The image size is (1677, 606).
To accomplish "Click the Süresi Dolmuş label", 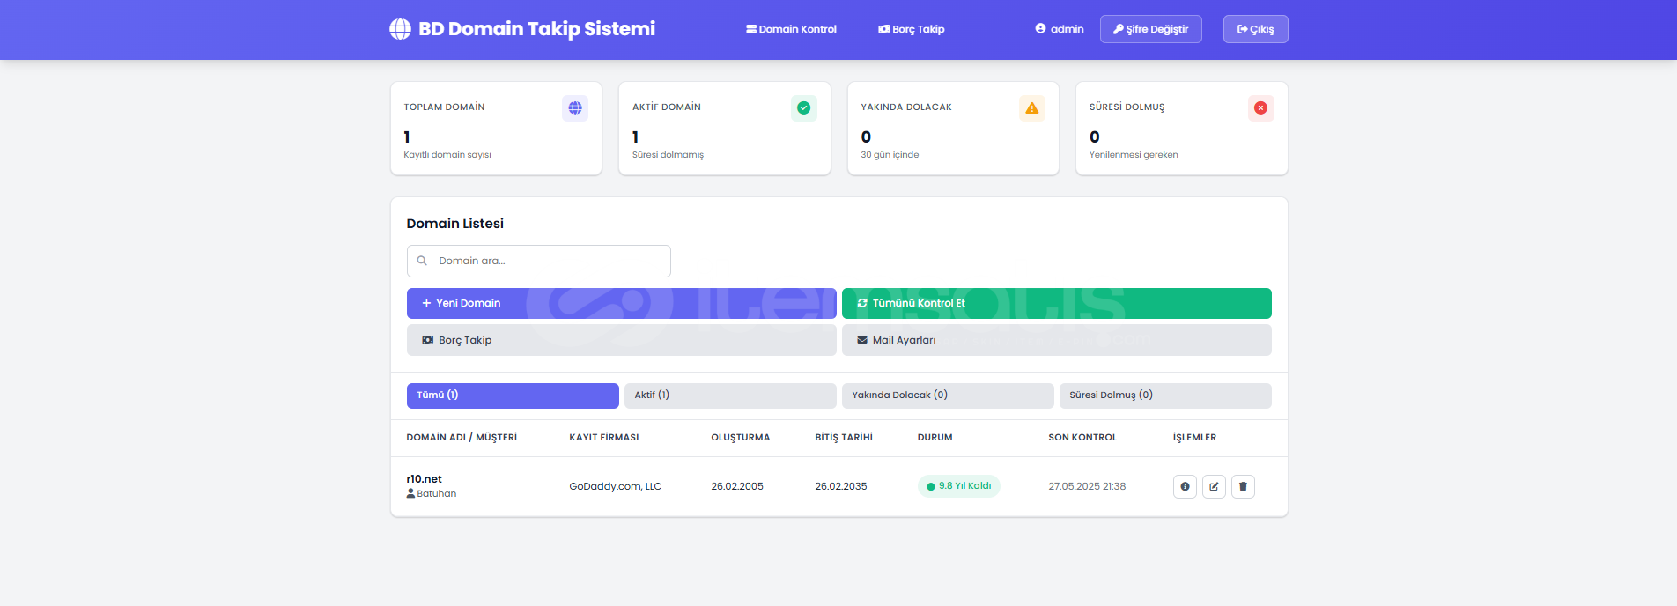I will [x=1127, y=107].
